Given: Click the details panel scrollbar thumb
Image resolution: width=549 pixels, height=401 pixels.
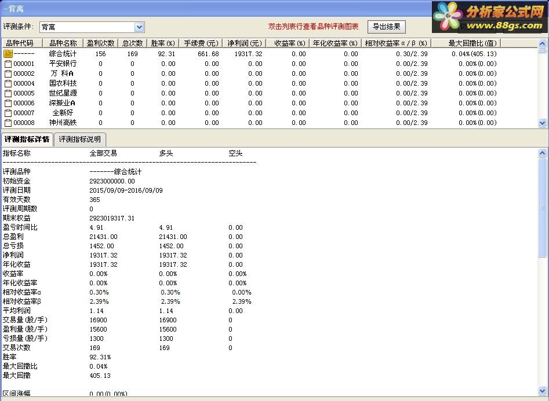Looking at the screenshot, I should 542,207.
